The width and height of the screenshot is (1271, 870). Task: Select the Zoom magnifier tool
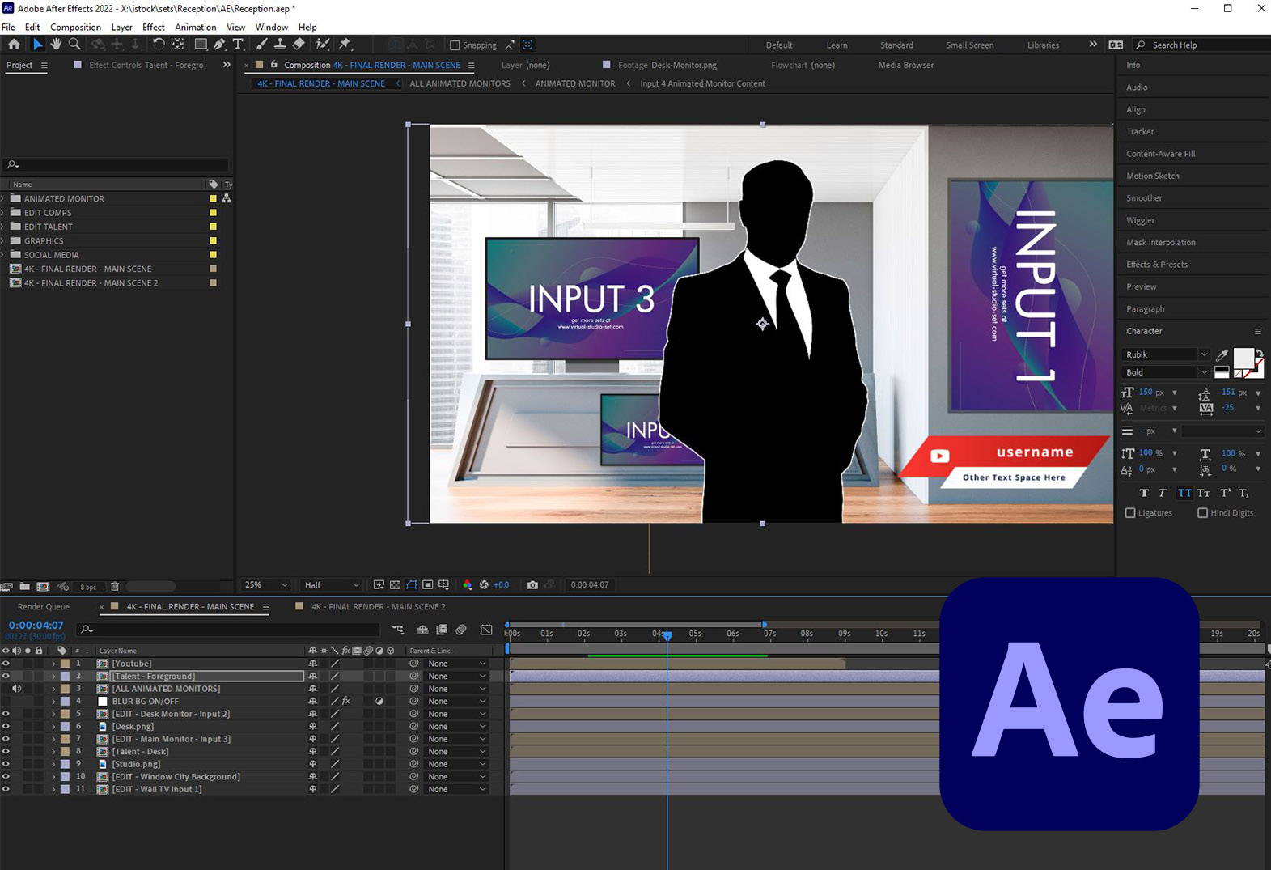click(x=74, y=45)
